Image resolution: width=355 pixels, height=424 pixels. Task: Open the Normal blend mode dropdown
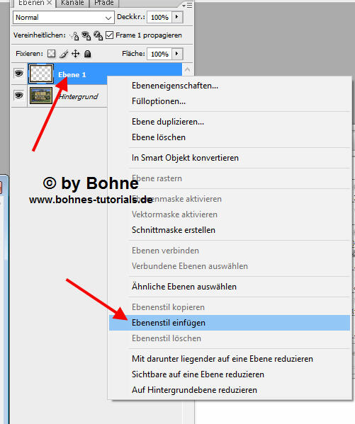(64, 18)
